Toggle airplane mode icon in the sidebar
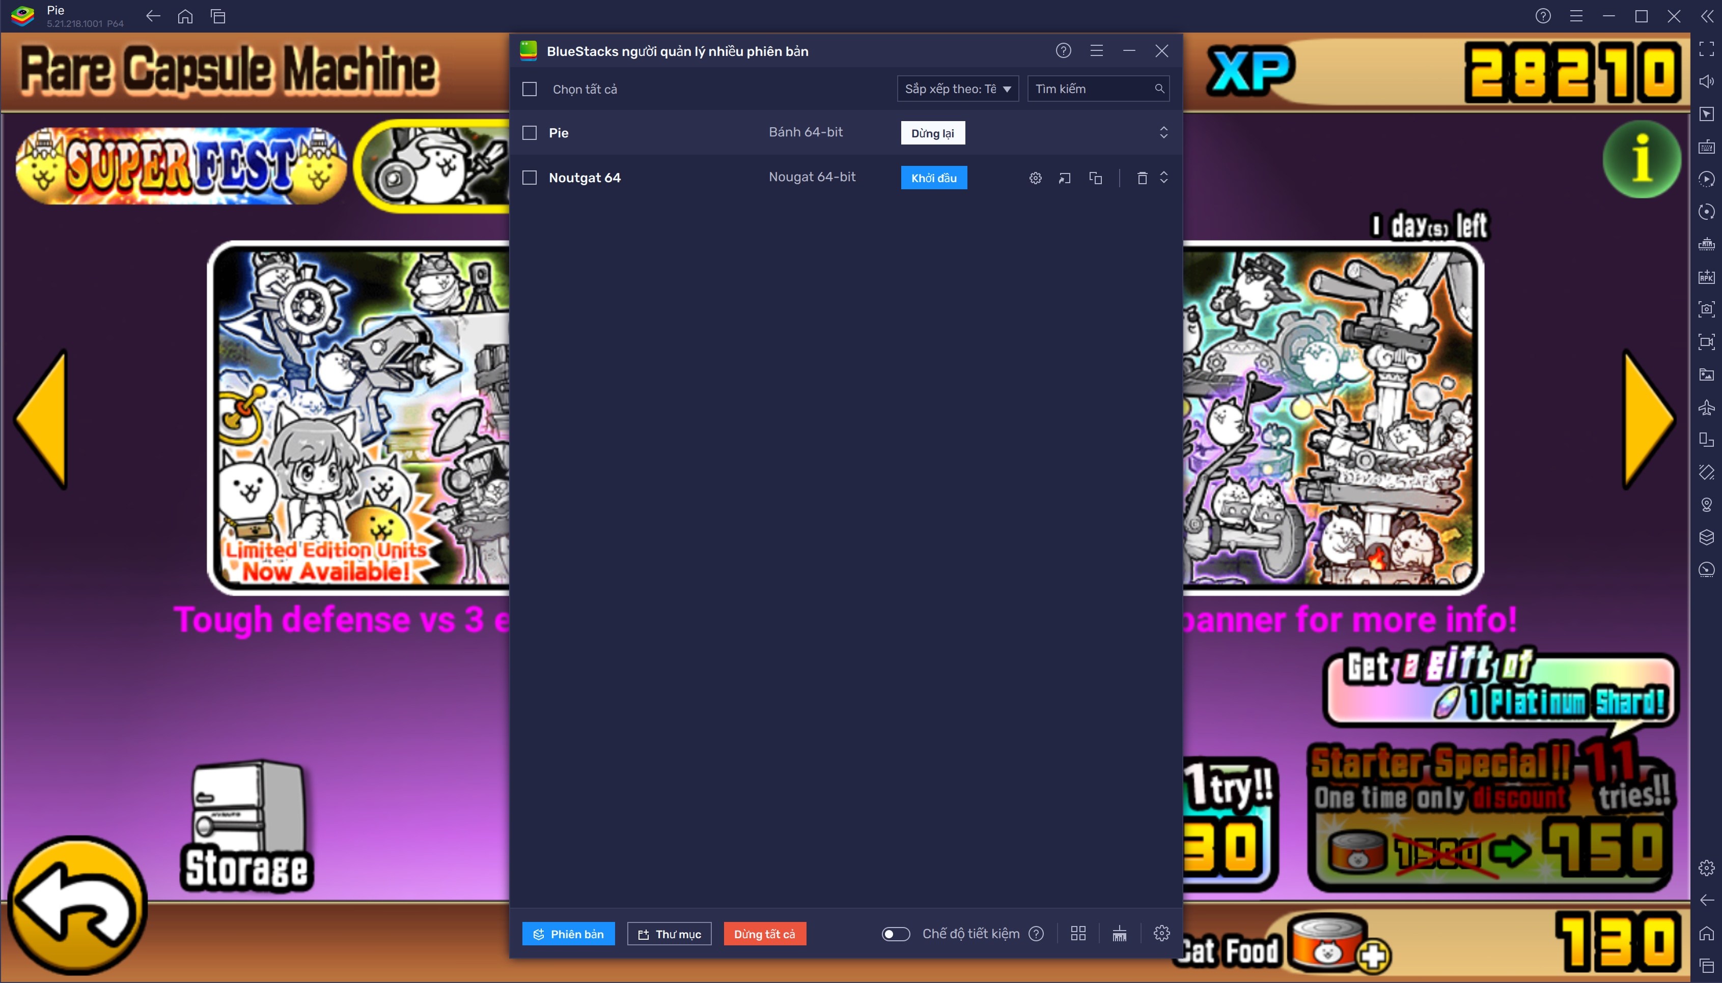The height and width of the screenshot is (983, 1722). tap(1706, 407)
